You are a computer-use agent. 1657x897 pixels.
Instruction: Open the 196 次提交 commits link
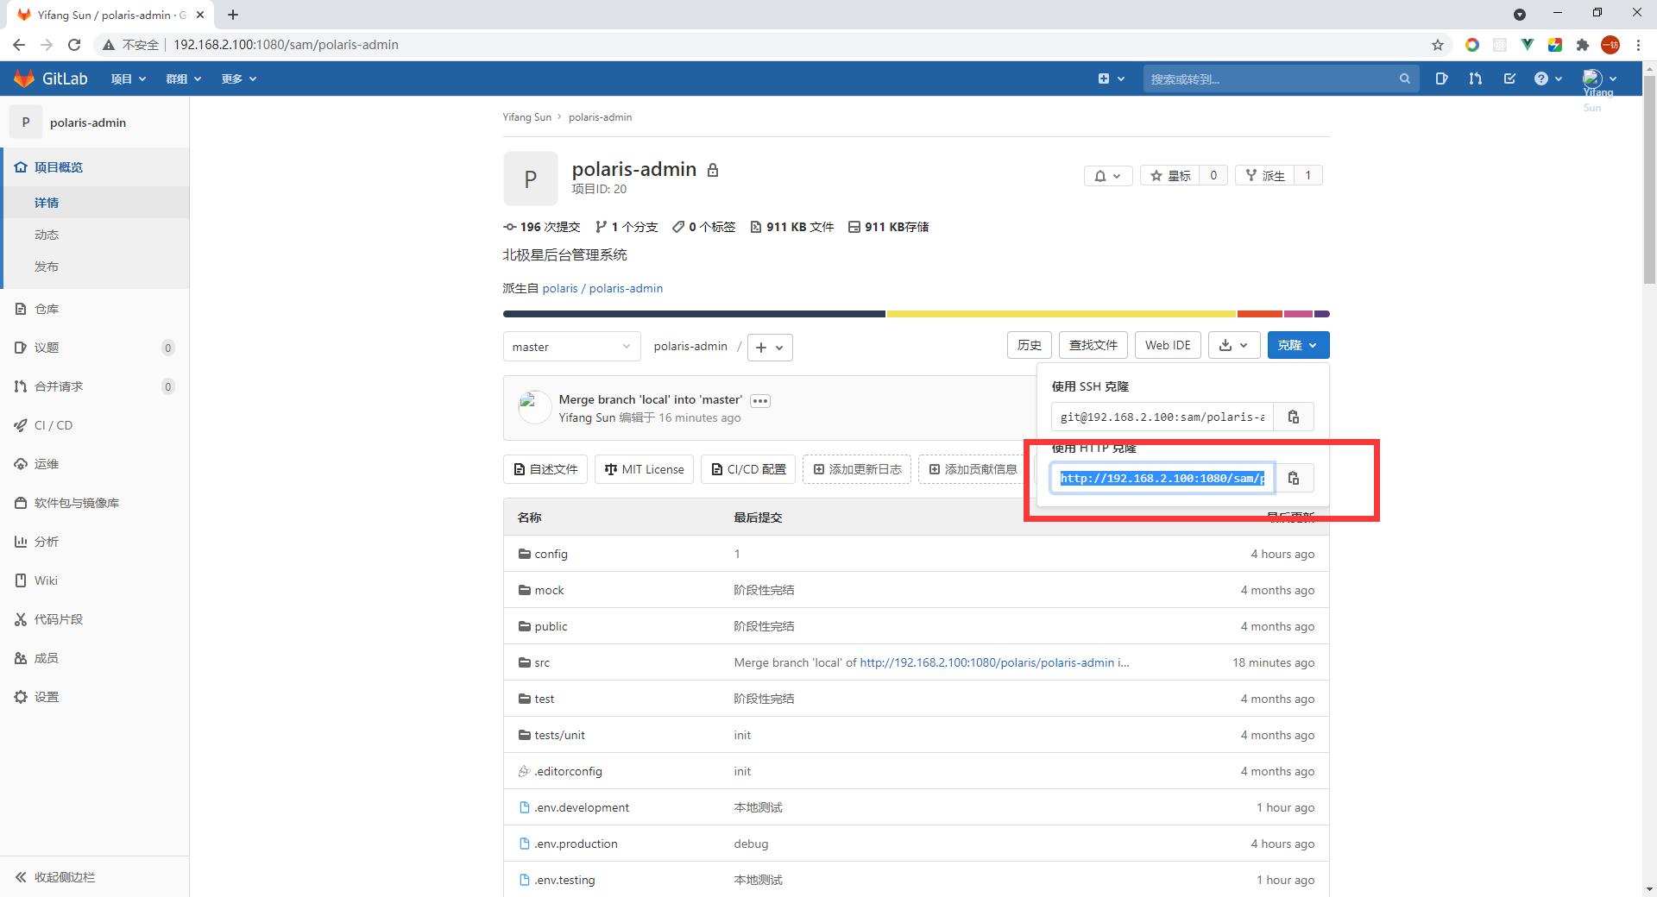point(542,227)
